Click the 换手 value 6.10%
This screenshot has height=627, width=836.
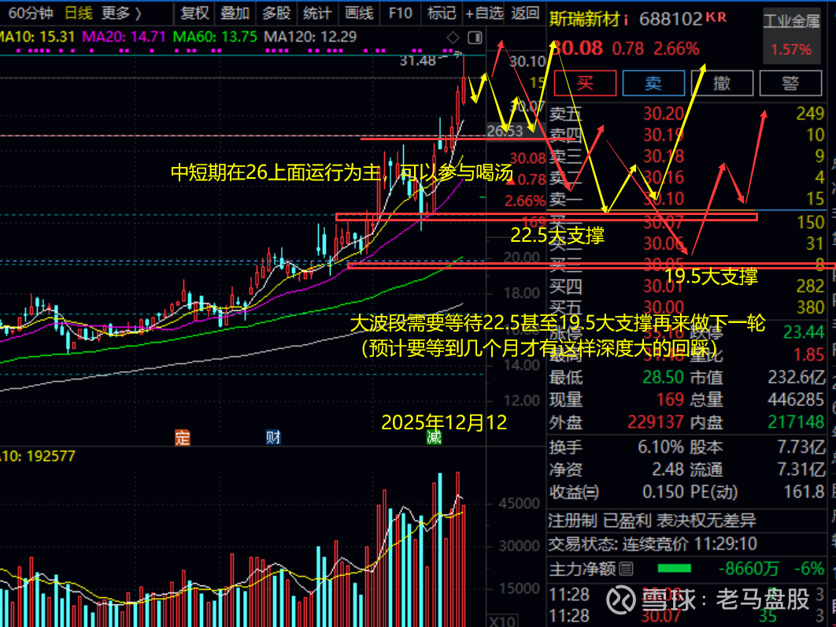click(661, 447)
